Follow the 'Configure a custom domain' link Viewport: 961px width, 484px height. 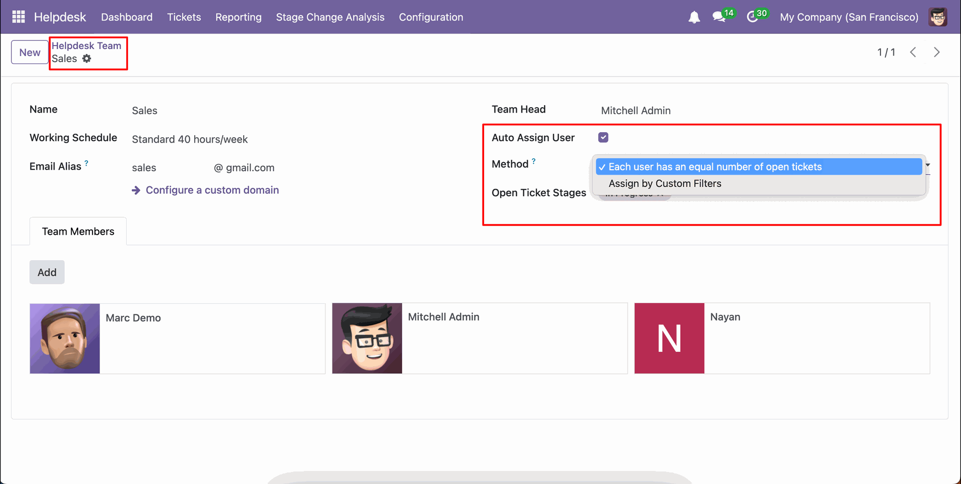tap(212, 190)
